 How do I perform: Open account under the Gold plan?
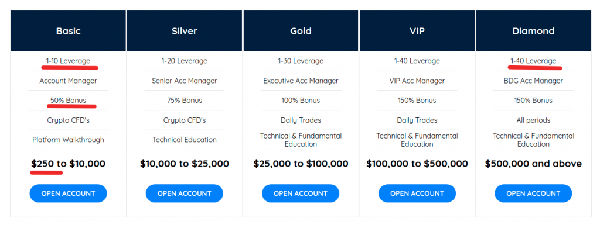(301, 193)
